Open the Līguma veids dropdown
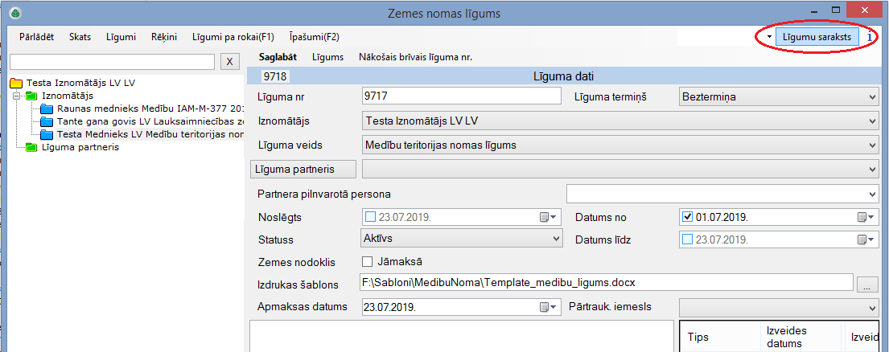The image size is (889, 352). click(x=619, y=145)
